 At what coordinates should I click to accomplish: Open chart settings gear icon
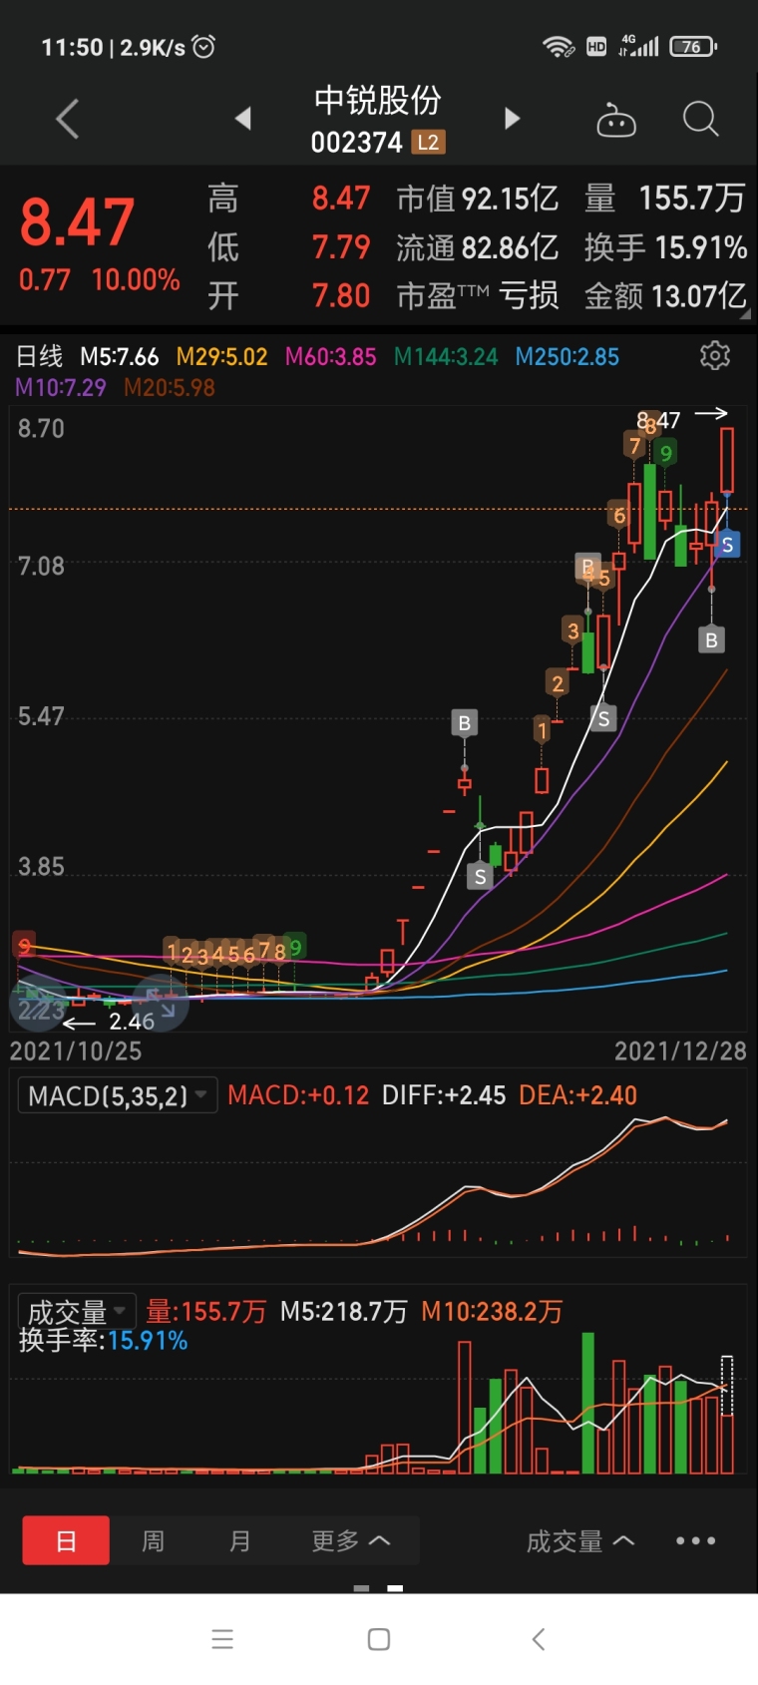[714, 356]
